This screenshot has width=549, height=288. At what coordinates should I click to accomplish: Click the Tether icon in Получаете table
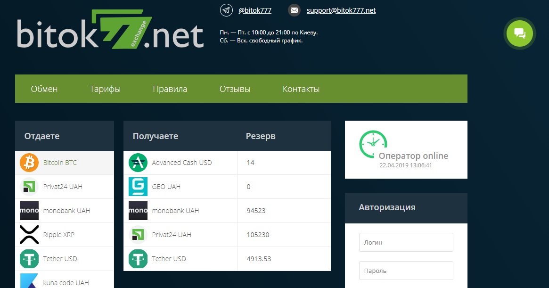(x=138, y=259)
